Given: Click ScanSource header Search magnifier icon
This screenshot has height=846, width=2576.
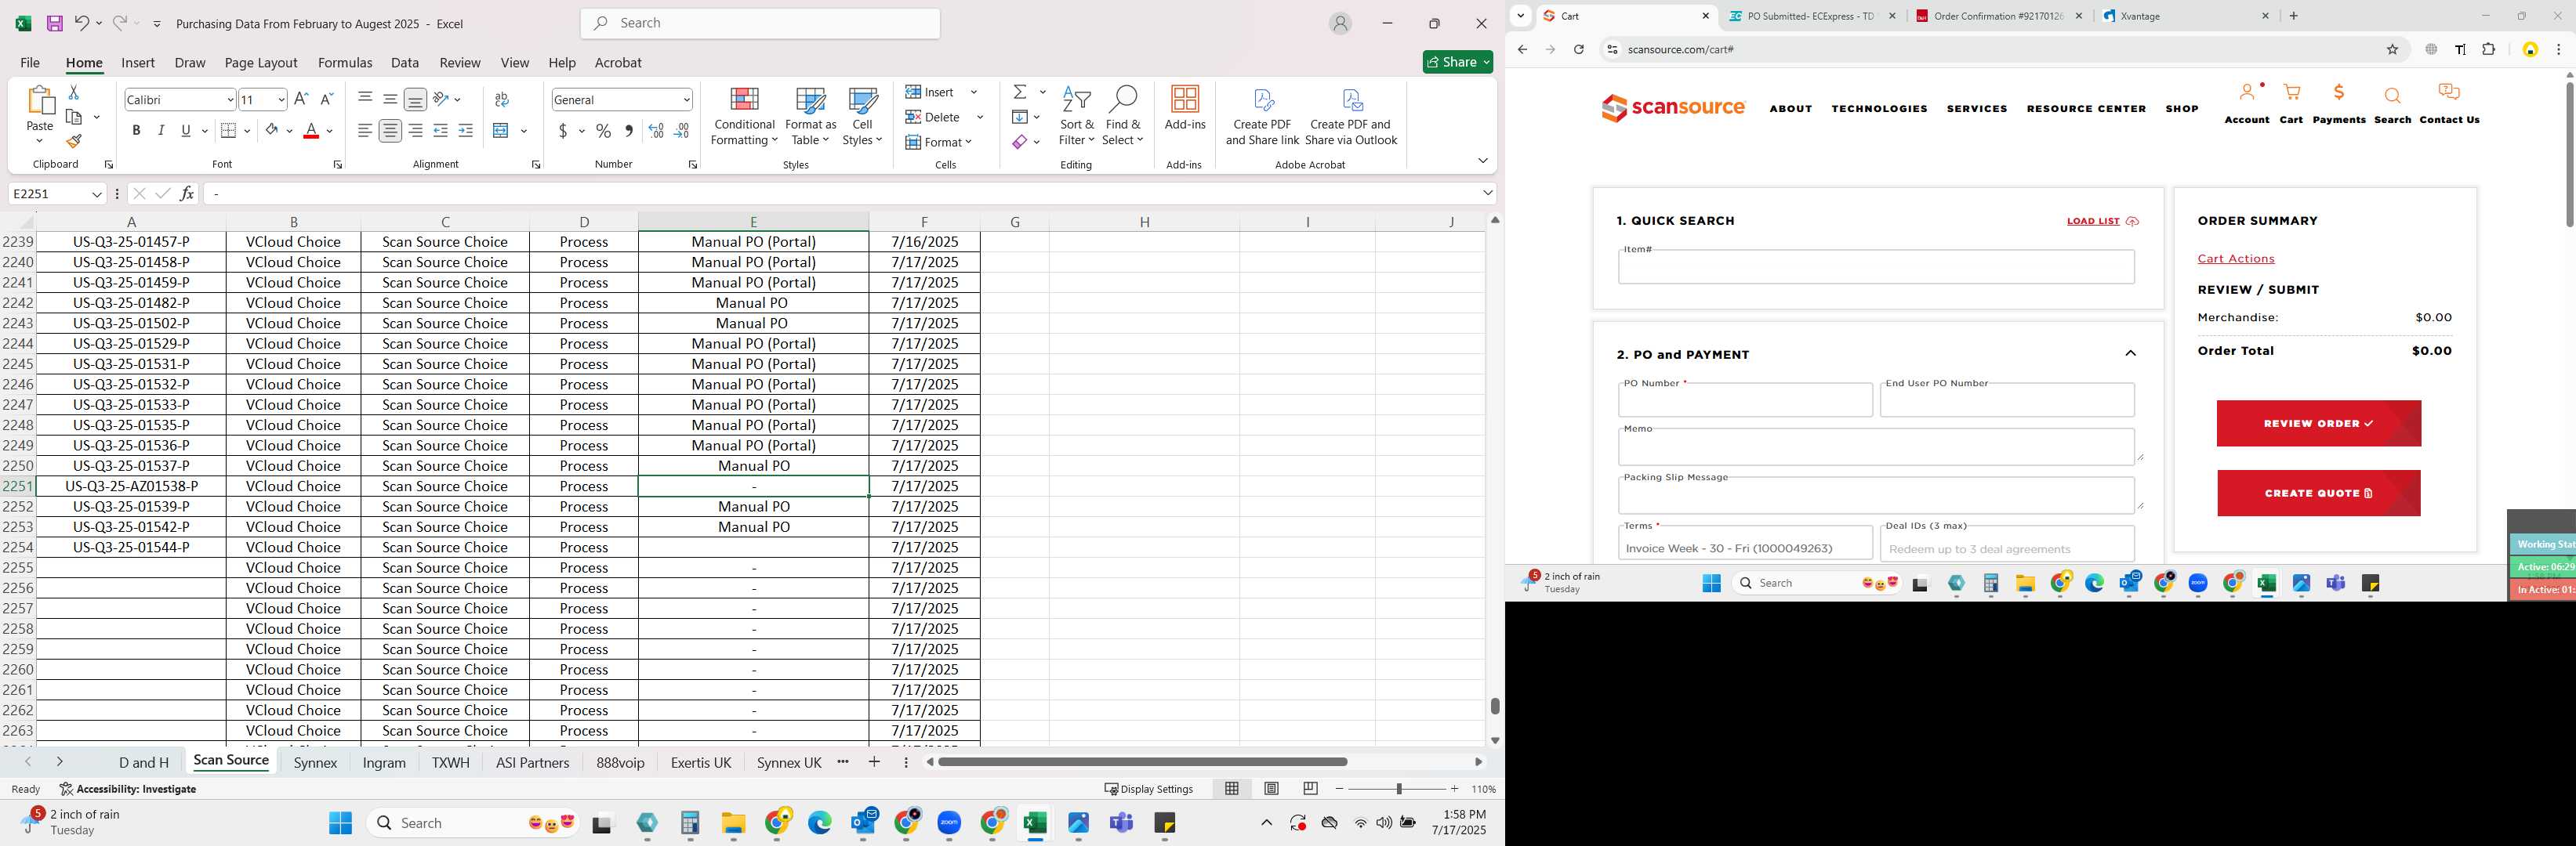Looking at the screenshot, I should coord(2392,96).
